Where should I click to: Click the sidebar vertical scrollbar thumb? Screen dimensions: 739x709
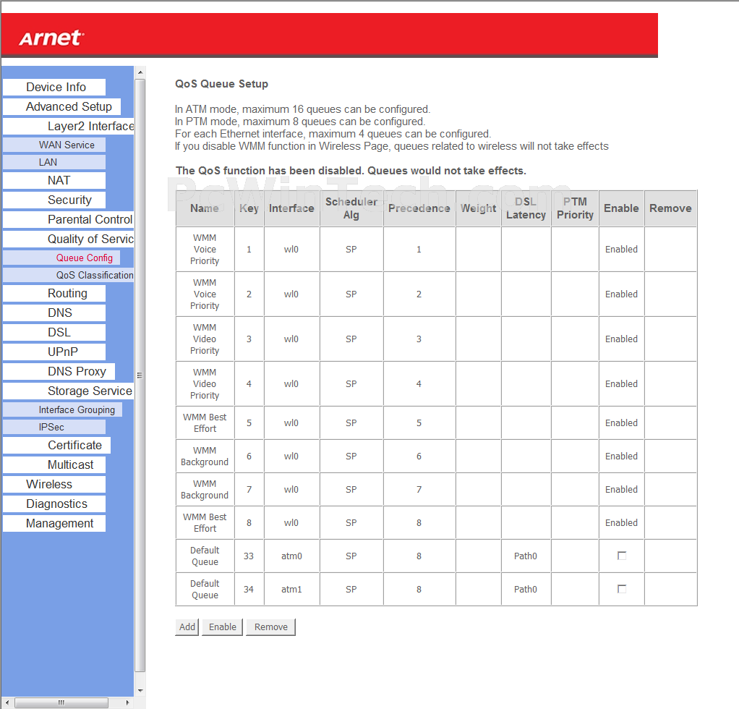point(140,375)
